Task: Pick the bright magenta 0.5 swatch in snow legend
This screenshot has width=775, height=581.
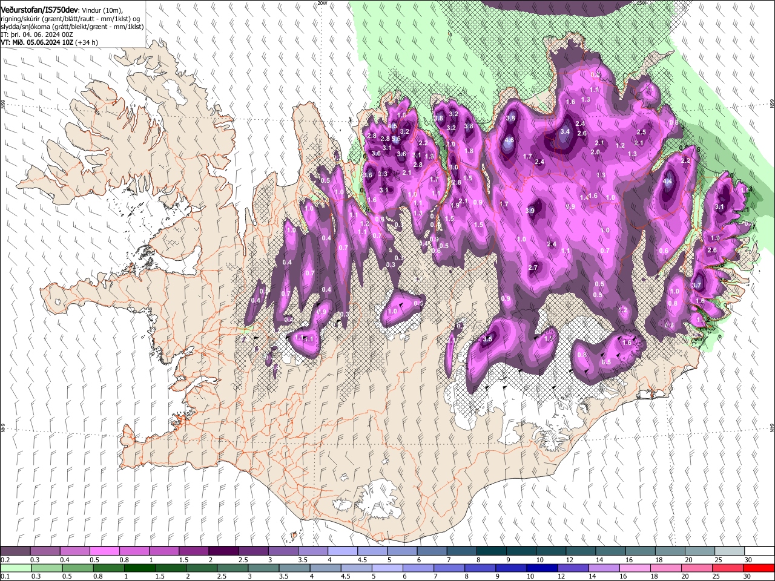Action: 104,551
